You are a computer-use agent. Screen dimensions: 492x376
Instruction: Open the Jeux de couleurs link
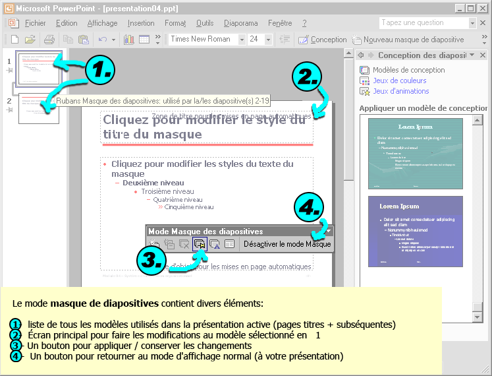coord(399,80)
